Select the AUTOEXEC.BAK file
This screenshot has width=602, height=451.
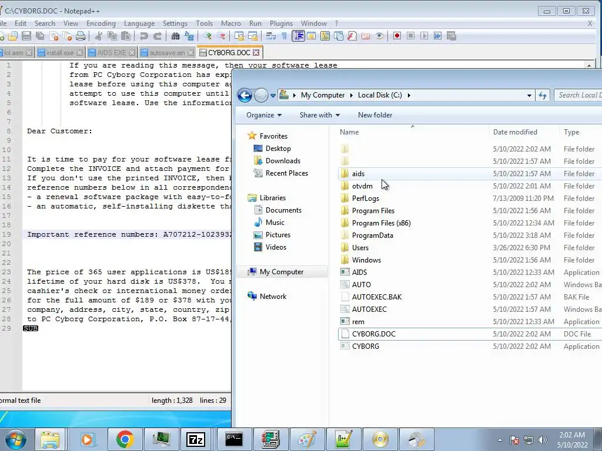377,297
